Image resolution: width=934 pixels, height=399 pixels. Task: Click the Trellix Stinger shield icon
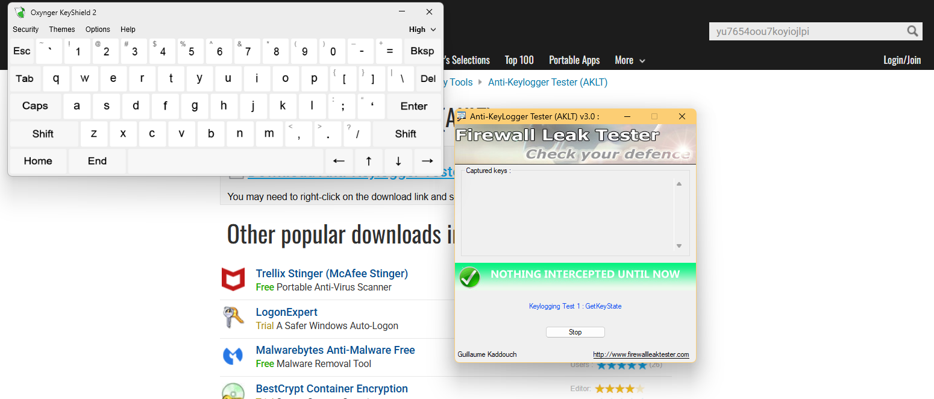pos(233,280)
